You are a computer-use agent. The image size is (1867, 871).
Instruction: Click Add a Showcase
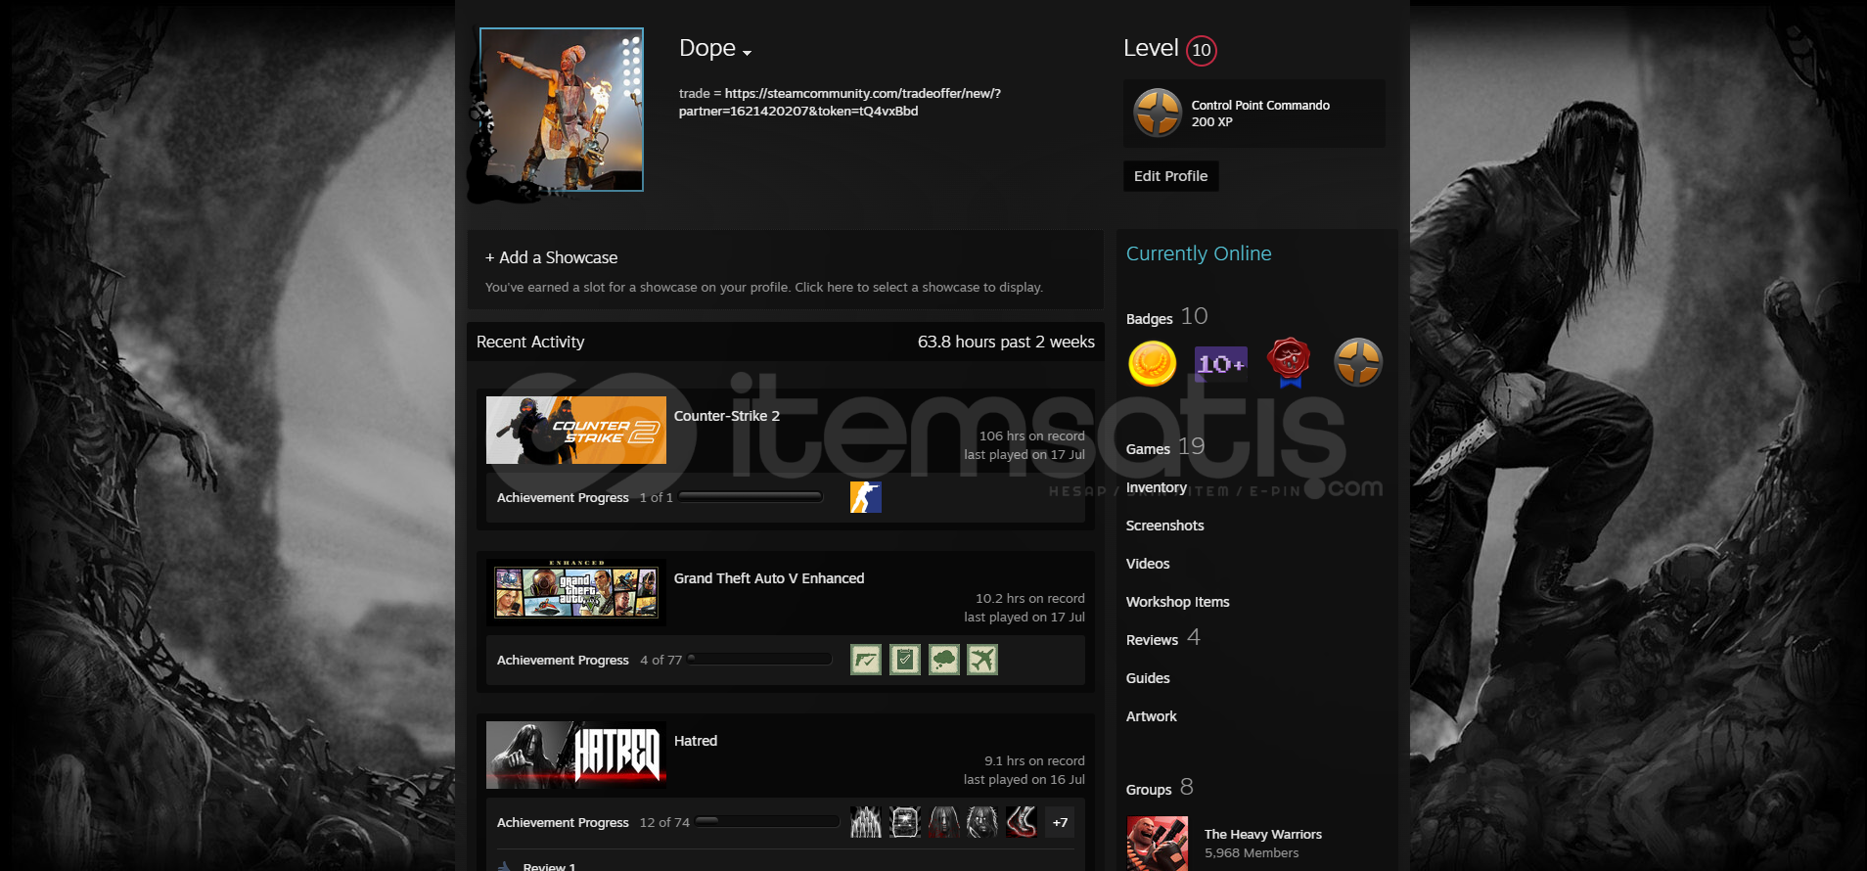(x=551, y=257)
